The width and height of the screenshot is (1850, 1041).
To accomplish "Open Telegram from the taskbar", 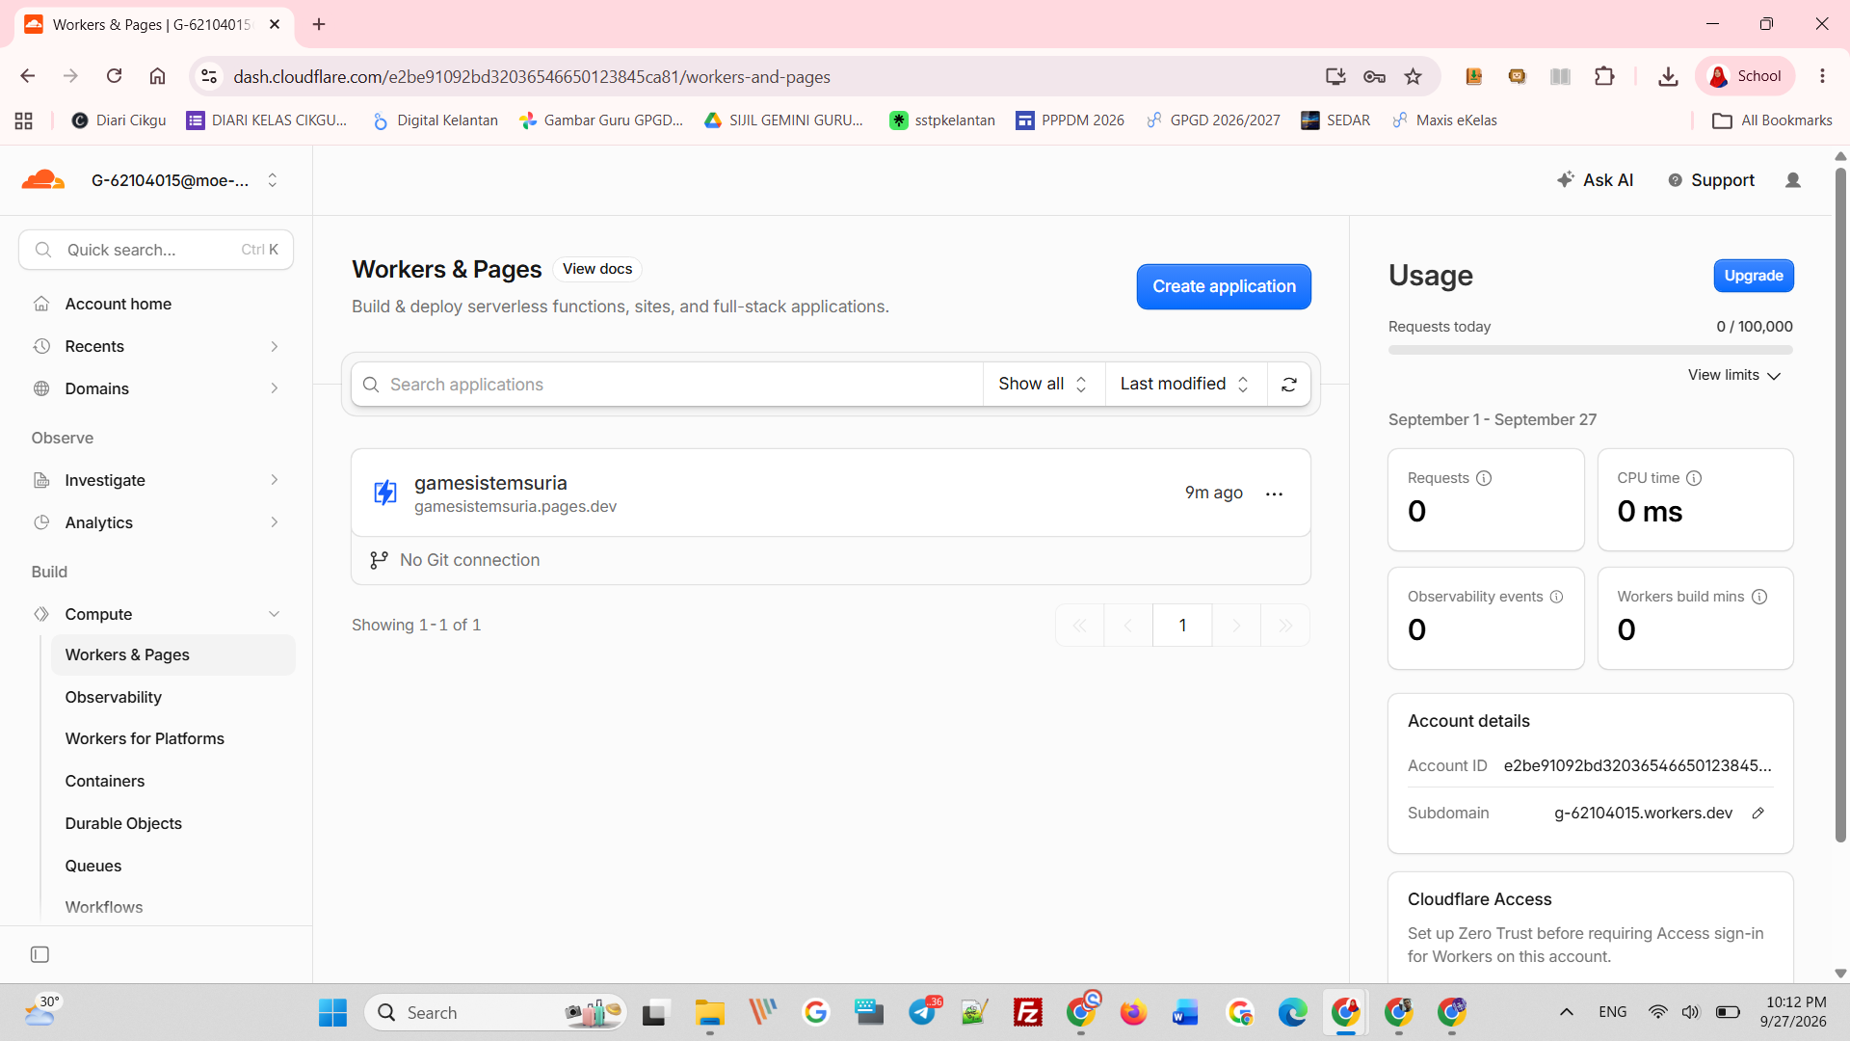I will [923, 1013].
